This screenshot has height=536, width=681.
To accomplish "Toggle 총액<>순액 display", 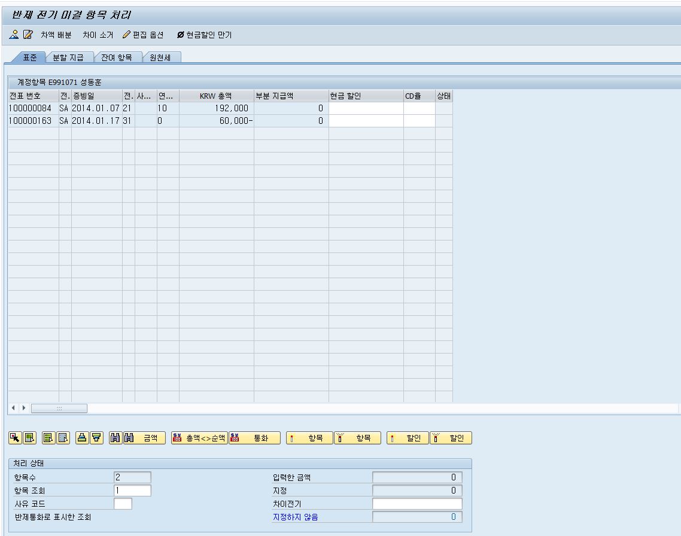I will [x=199, y=438].
